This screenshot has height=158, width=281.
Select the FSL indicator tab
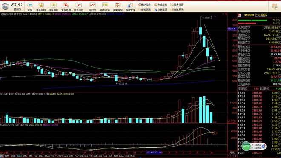click(x=35, y=156)
